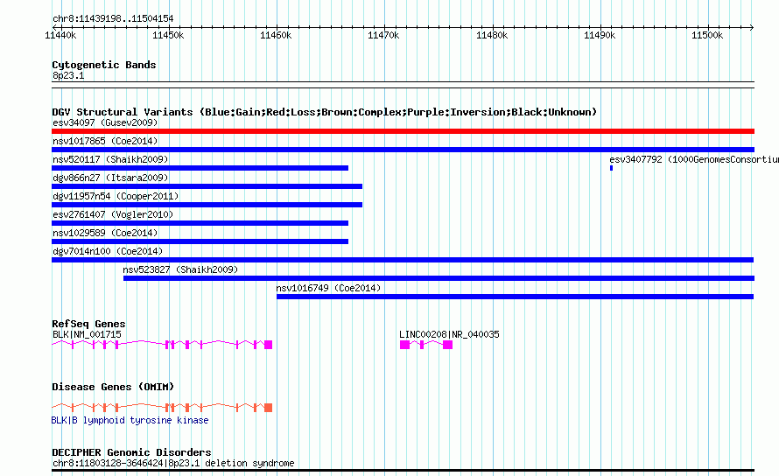Click the BLK|NM_001715 RefSeq gene label
This screenshot has height=476, width=779.
[87, 335]
